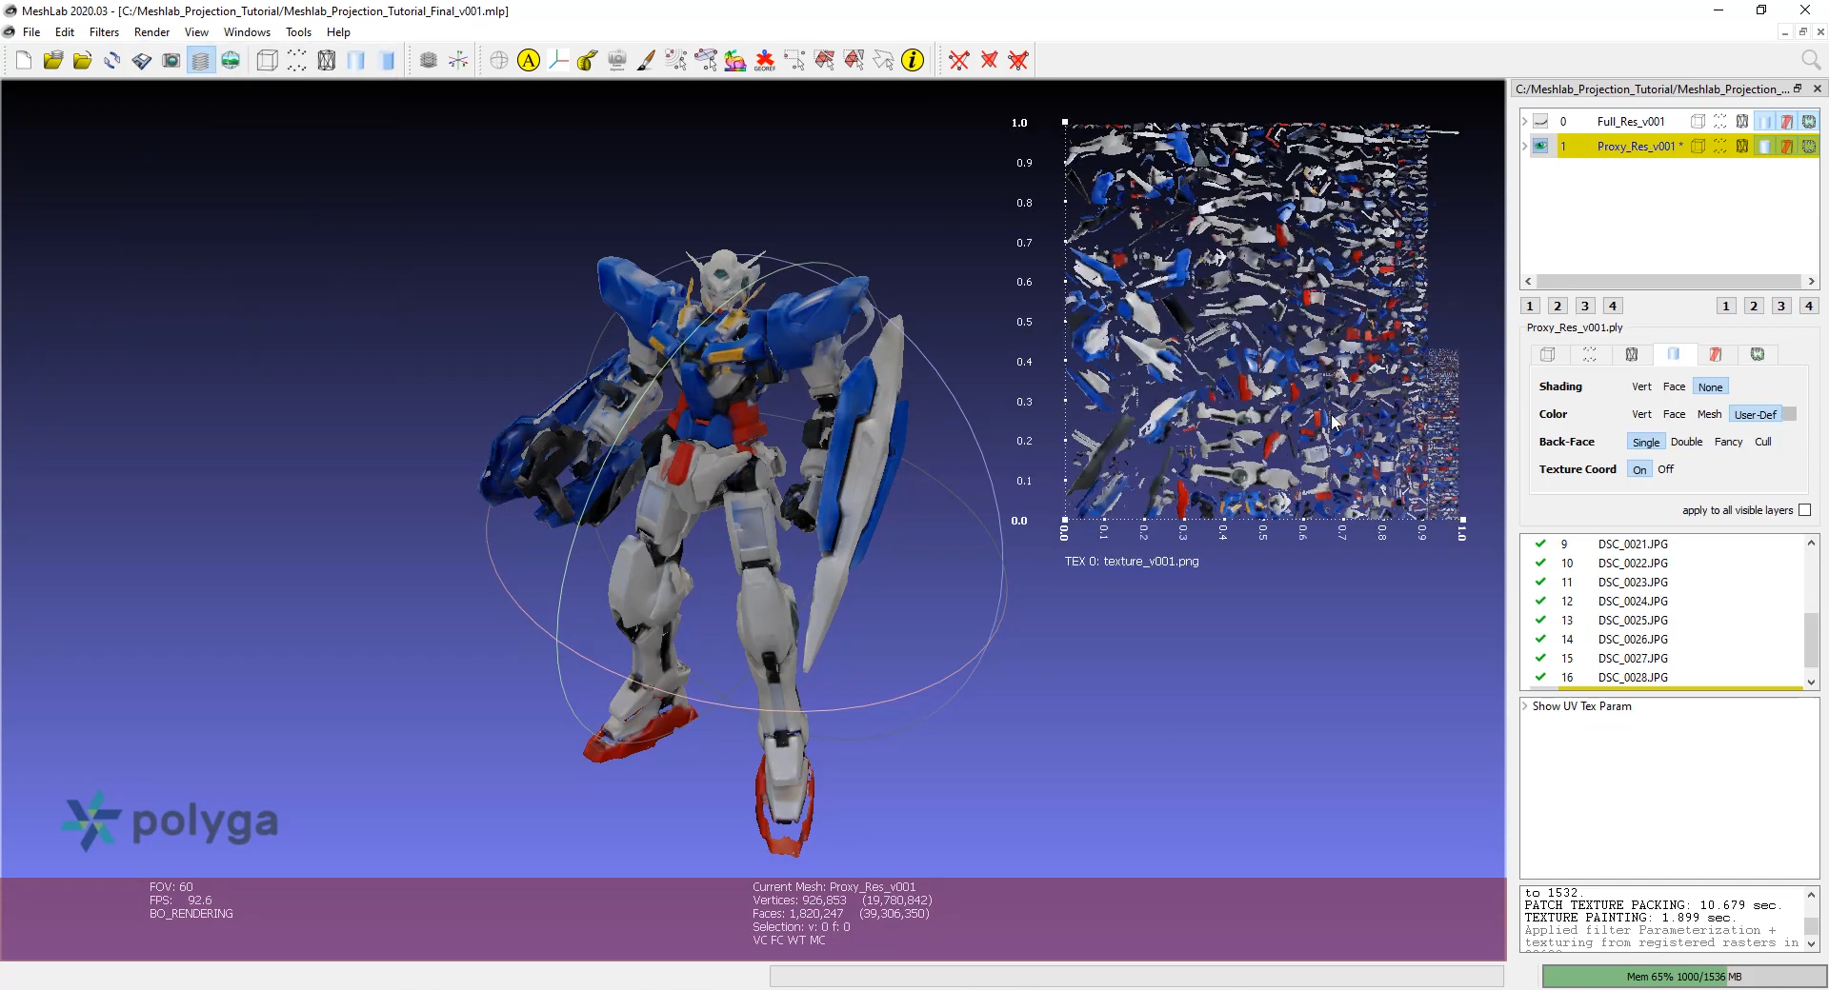Undock the layer panel float button
1829x990 pixels.
point(1798,89)
